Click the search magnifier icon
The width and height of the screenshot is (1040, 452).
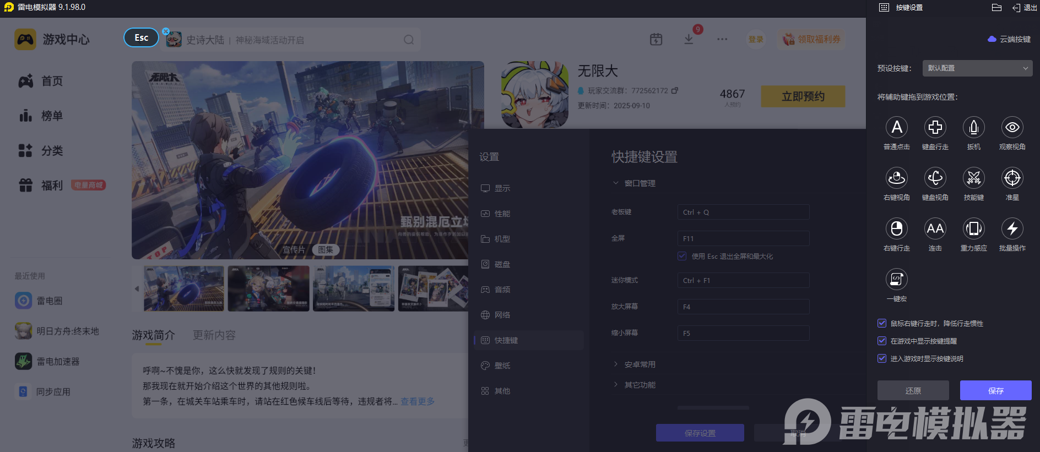[409, 40]
